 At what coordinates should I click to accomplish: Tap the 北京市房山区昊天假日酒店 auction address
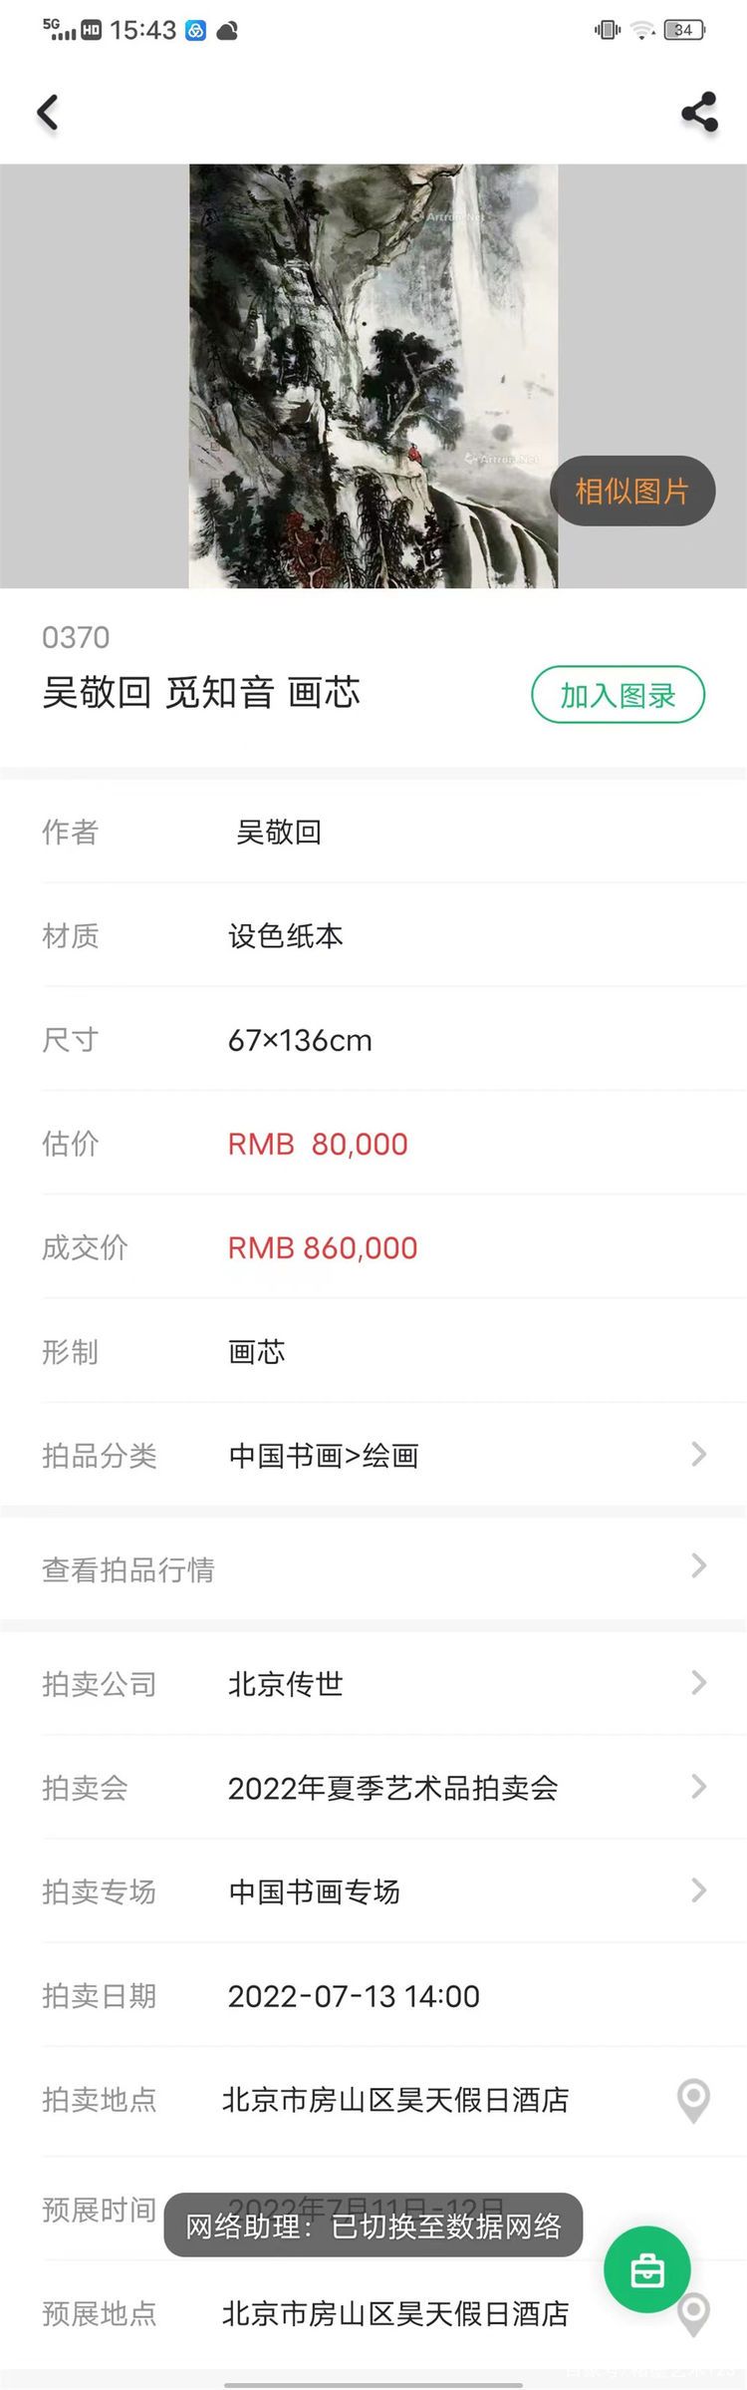click(x=395, y=2101)
